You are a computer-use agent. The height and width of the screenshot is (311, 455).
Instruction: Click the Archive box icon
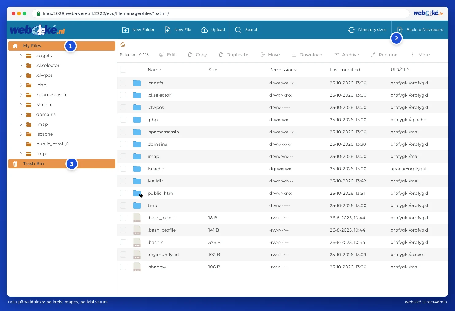pyautogui.click(x=337, y=55)
